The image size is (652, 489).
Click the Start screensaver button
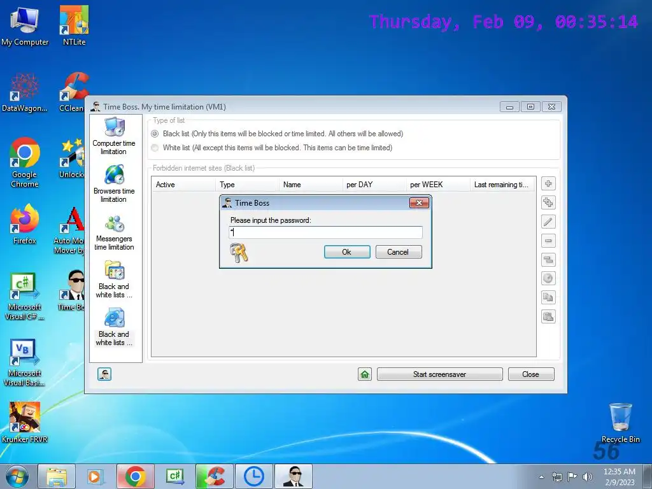(439, 374)
